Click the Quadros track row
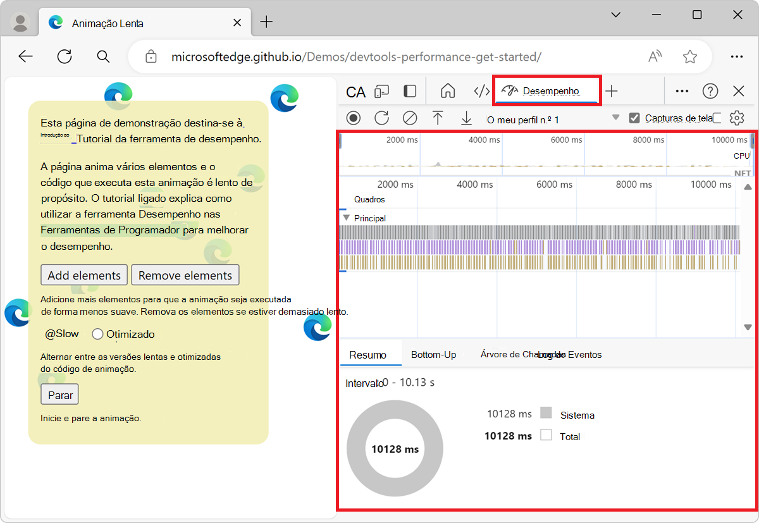 (x=541, y=199)
